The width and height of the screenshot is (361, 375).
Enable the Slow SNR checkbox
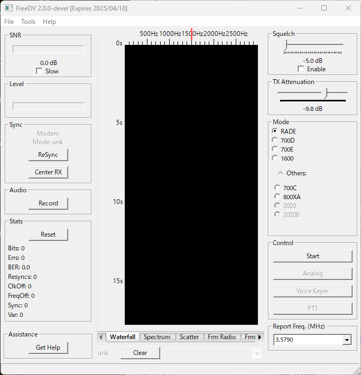tap(39, 71)
